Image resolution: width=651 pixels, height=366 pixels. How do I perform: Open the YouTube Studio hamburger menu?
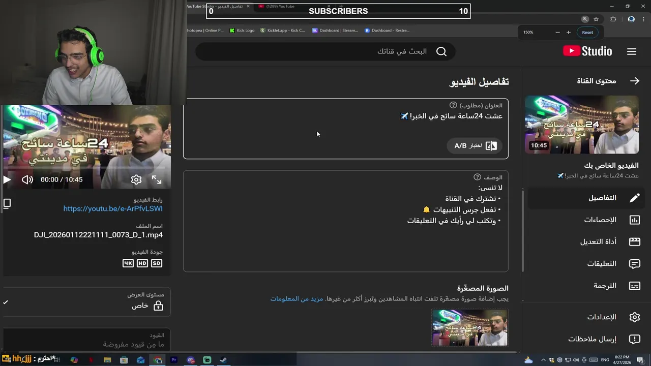click(632, 51)
